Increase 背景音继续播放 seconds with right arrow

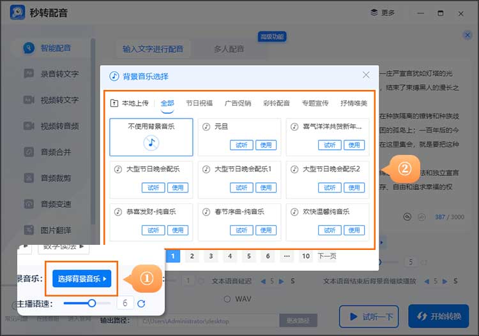click(445, 281)
